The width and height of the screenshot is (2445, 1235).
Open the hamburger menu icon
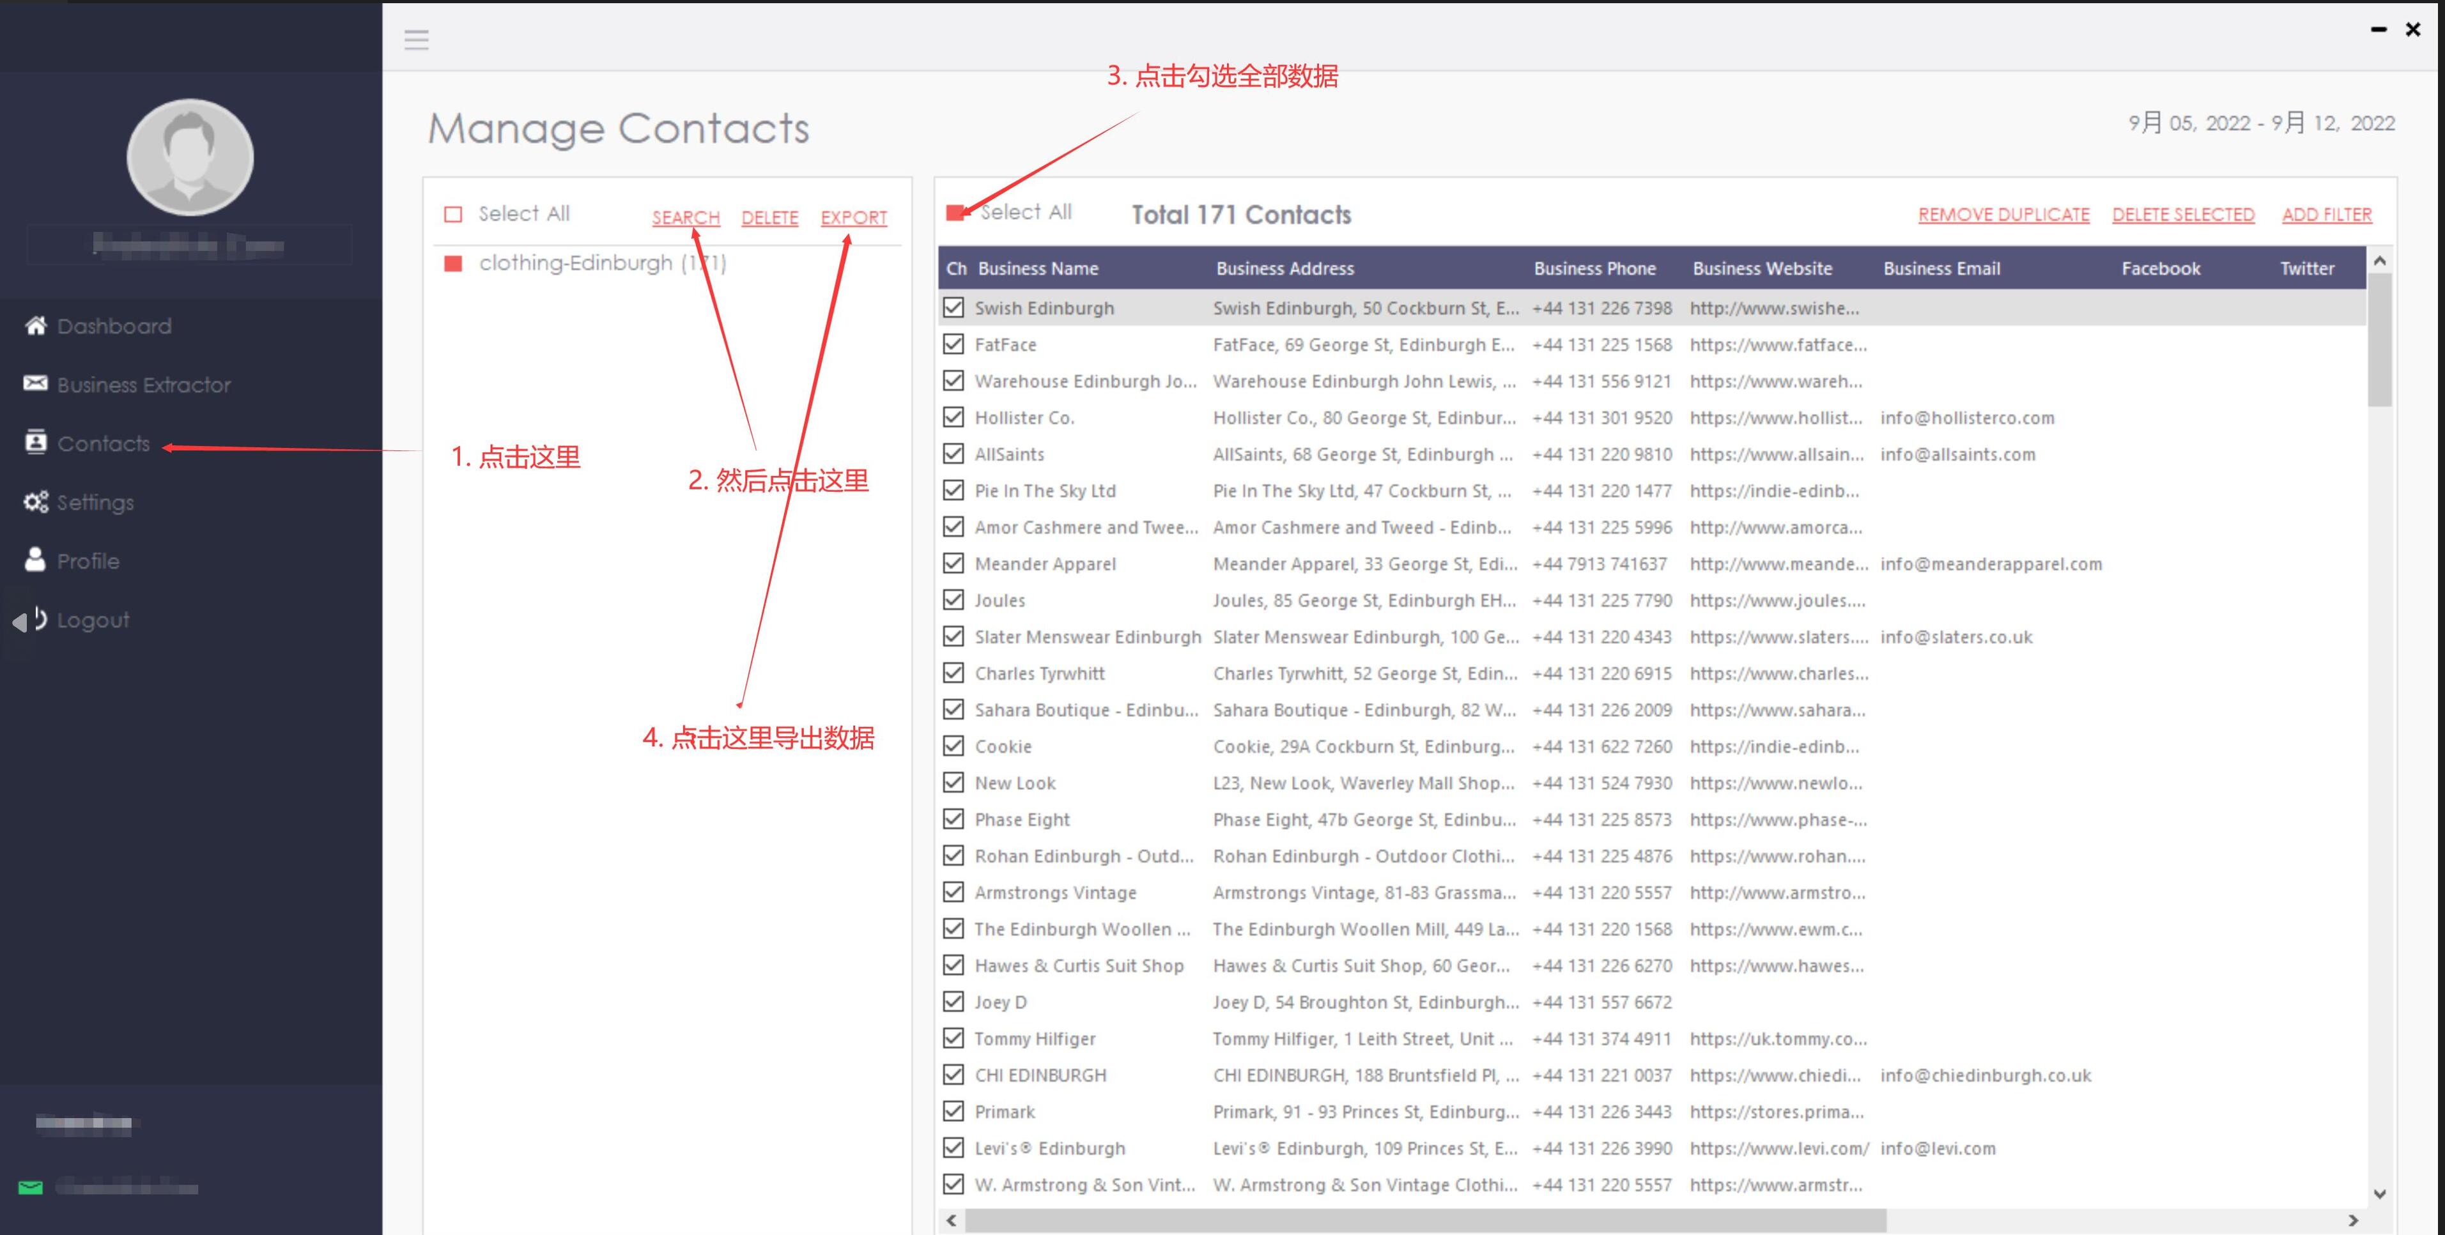coord(416,39)
